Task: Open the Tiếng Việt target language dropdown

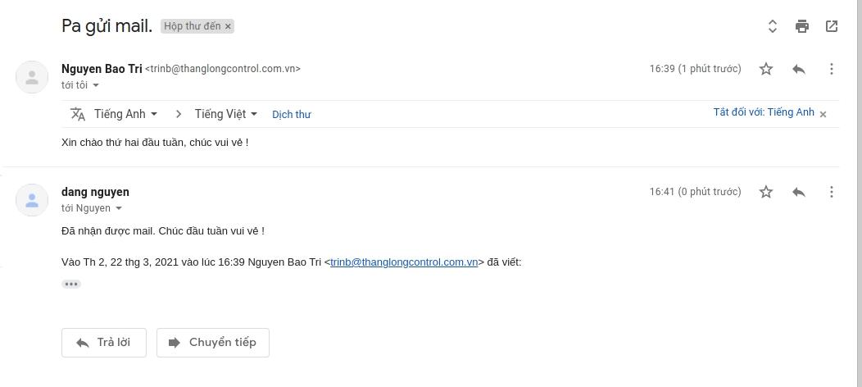Action: [226, 114]
